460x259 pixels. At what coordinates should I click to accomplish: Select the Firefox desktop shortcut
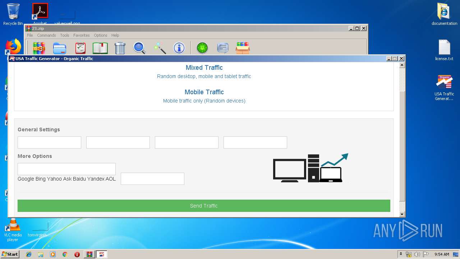point(14,47)
